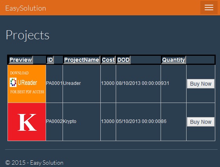Viewport: 220px width, 167px height.
Task: Sort table by ProjectName header
Action: tap(81, 60)
